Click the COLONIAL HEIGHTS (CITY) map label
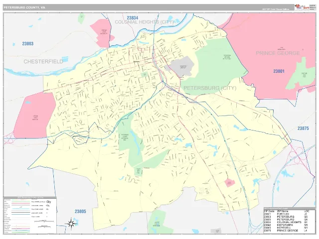Viewport: 319px width, 239px height. click(x=144, y=22)
